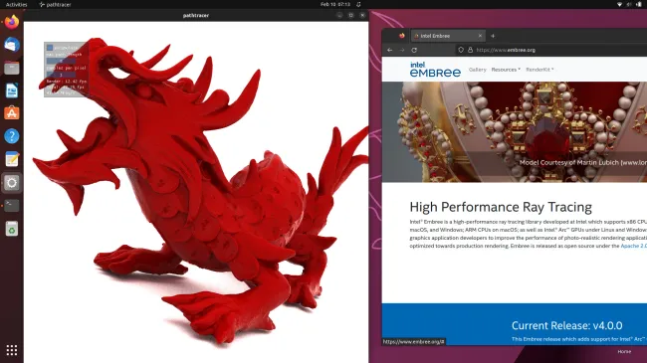Reload the Embree page
This screenshot has height=363, width=647.
coord(414,50)
